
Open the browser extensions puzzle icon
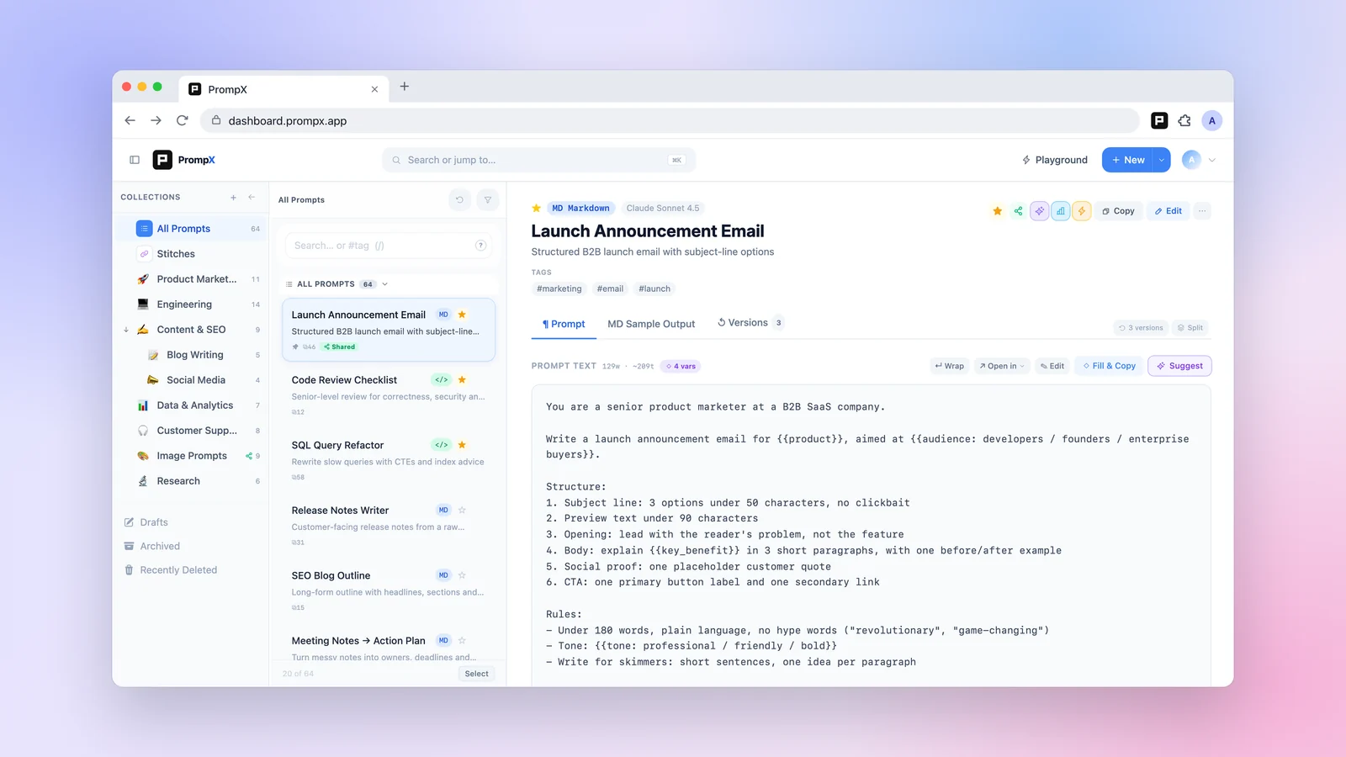coord(1184,121)
